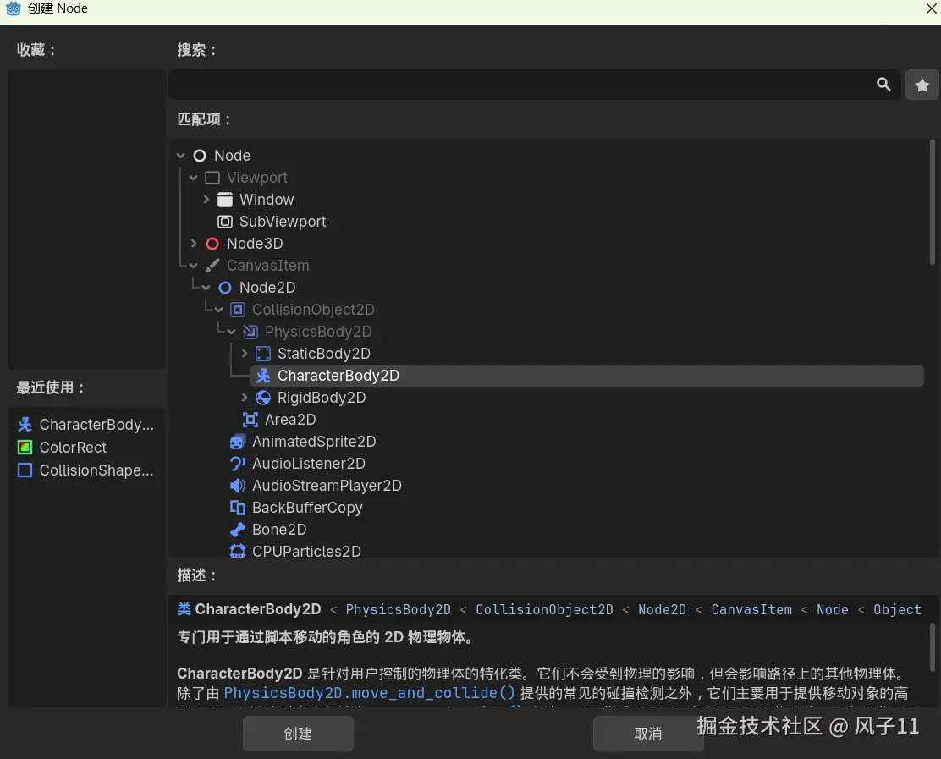The height and width of the screenshot is (759, 941).
Task: Toggle the favorite star button
Action: pos(922,85)
